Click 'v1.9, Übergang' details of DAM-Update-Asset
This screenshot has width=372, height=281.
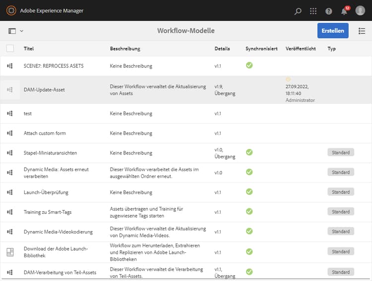(225, 90)
